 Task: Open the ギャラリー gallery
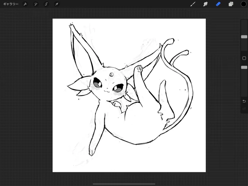click(11, 4)
